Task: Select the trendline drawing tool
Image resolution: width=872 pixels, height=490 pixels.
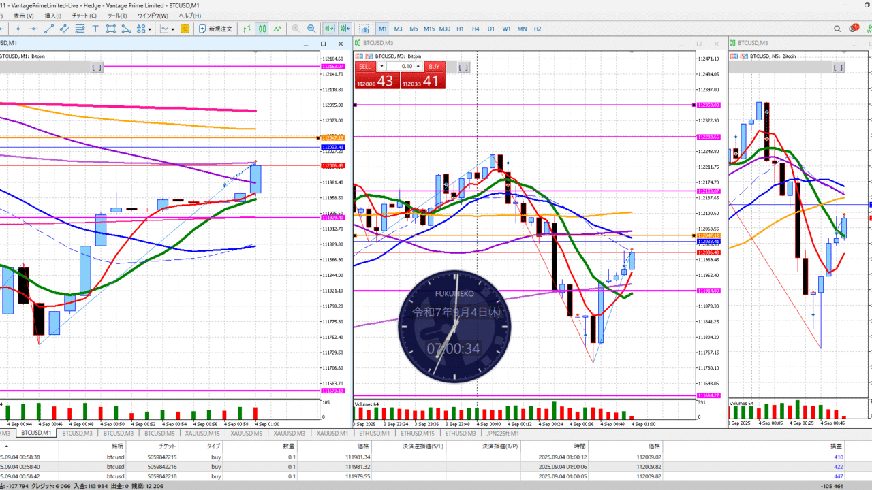Action: click(49, 29)
